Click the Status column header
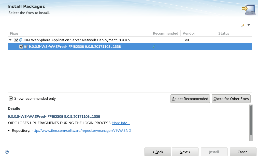 click(234, 33)
